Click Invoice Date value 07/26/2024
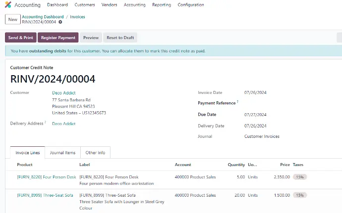The image size is (342, 213). (x=255, y=92)
